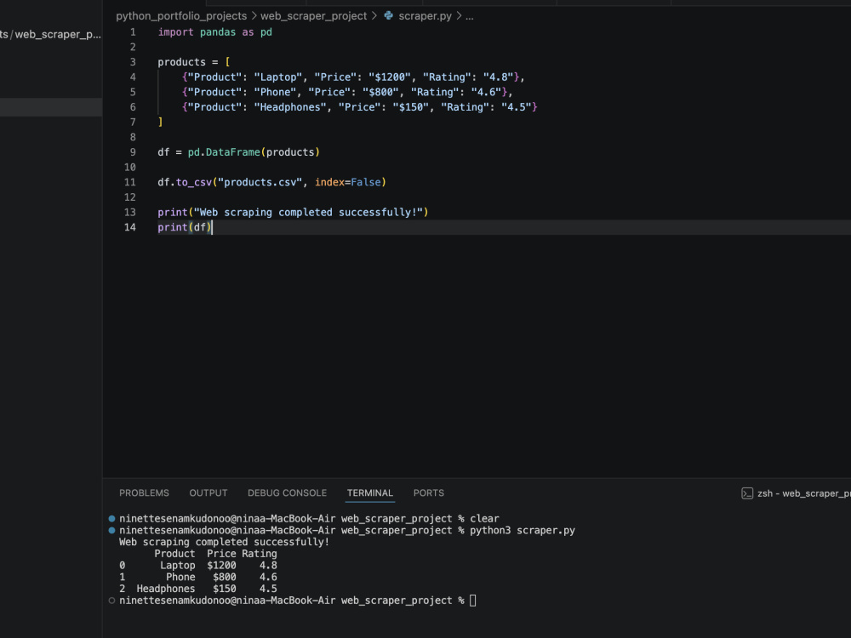
Task: Click the "Product Price Rating" header in terminal output
Action: point(215,554)
